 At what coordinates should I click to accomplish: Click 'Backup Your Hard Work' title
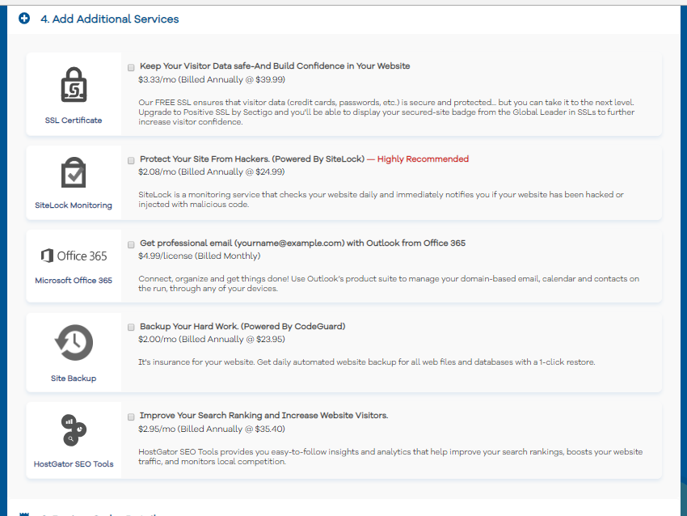coord(242,327)
